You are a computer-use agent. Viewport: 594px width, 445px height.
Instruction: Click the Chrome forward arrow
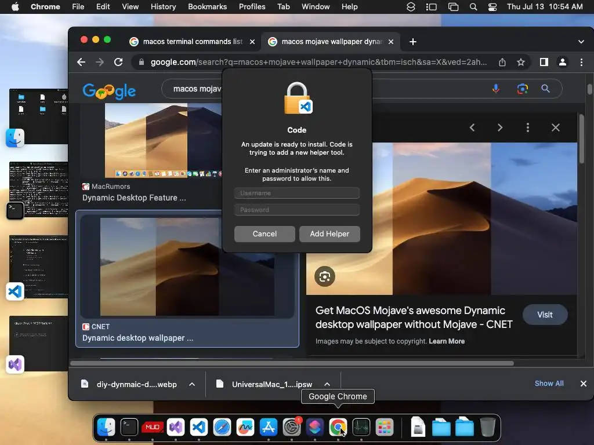[x=100, y=62]
